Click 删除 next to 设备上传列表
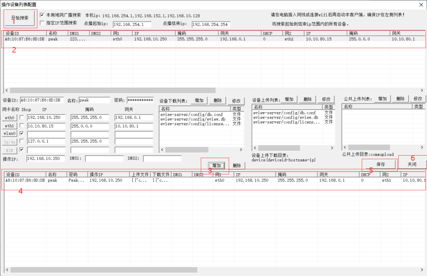The width and height of the screenshot is (427, 276). 307,99
